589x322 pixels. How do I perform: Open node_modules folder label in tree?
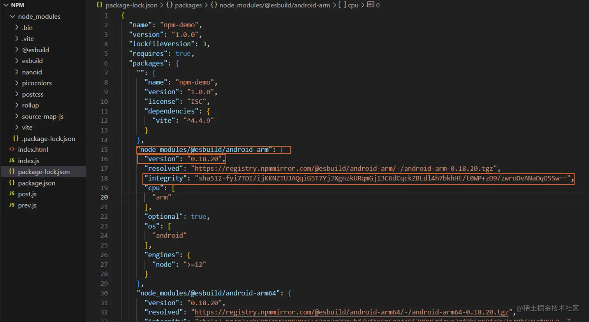click(x=39, y=16)
